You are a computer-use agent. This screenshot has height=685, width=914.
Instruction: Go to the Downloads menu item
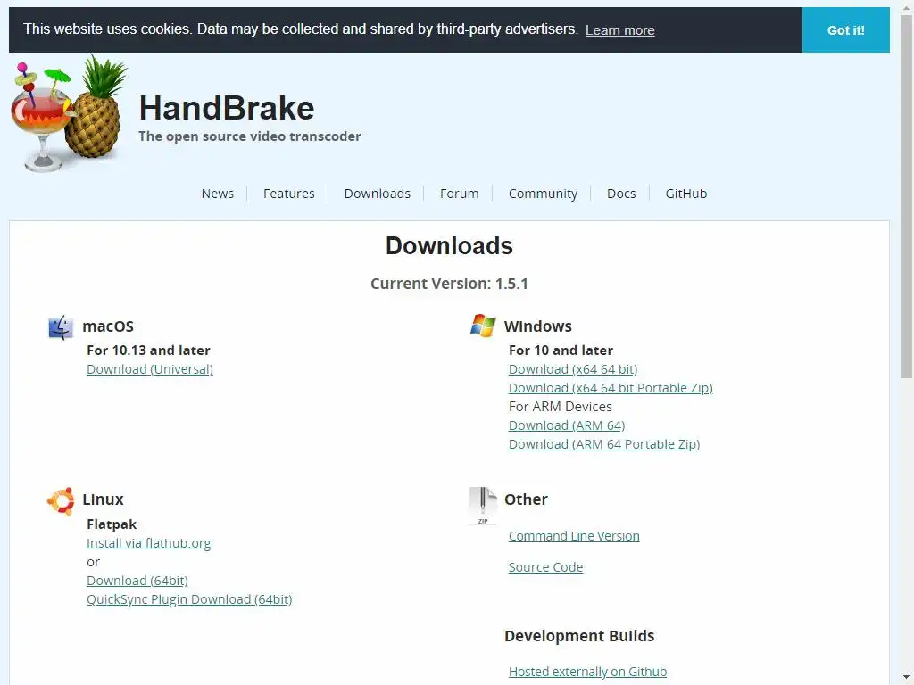pos(378,194)
